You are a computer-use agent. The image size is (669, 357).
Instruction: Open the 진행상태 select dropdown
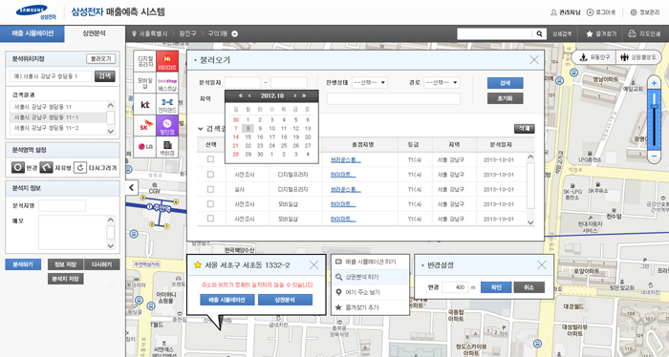[x=370, y=83]
